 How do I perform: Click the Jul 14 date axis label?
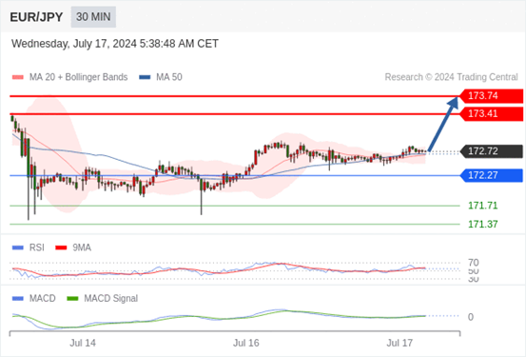[83, 344]
